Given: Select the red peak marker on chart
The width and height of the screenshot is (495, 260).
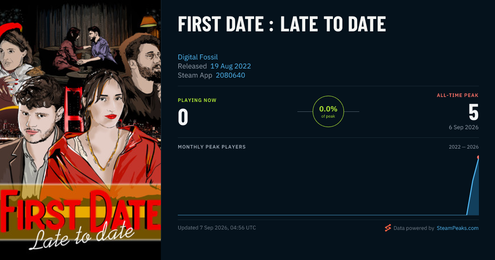Looking at the screenshot, I should click(478, 157).
